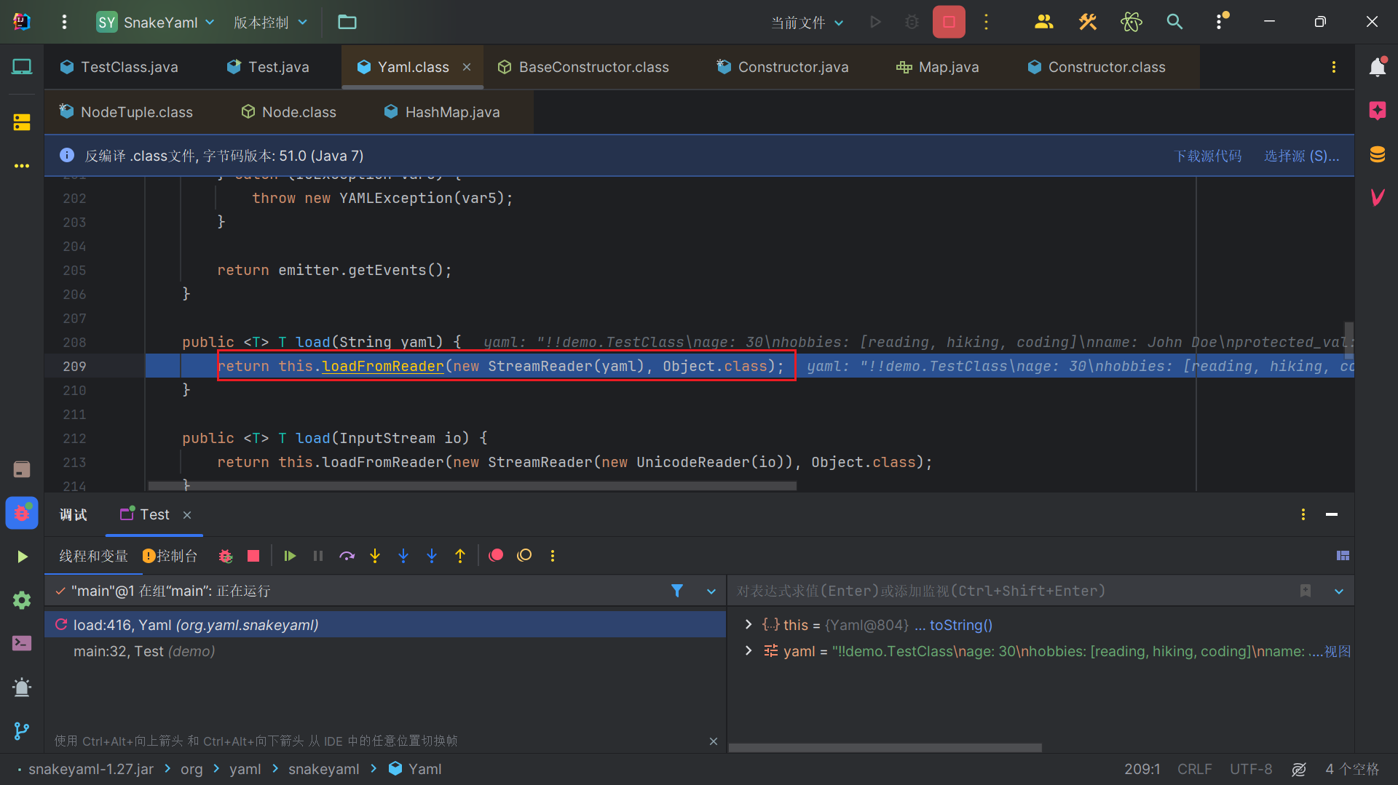Select the 控制台 console tab
1398x785 pixels.
point(170,556)
